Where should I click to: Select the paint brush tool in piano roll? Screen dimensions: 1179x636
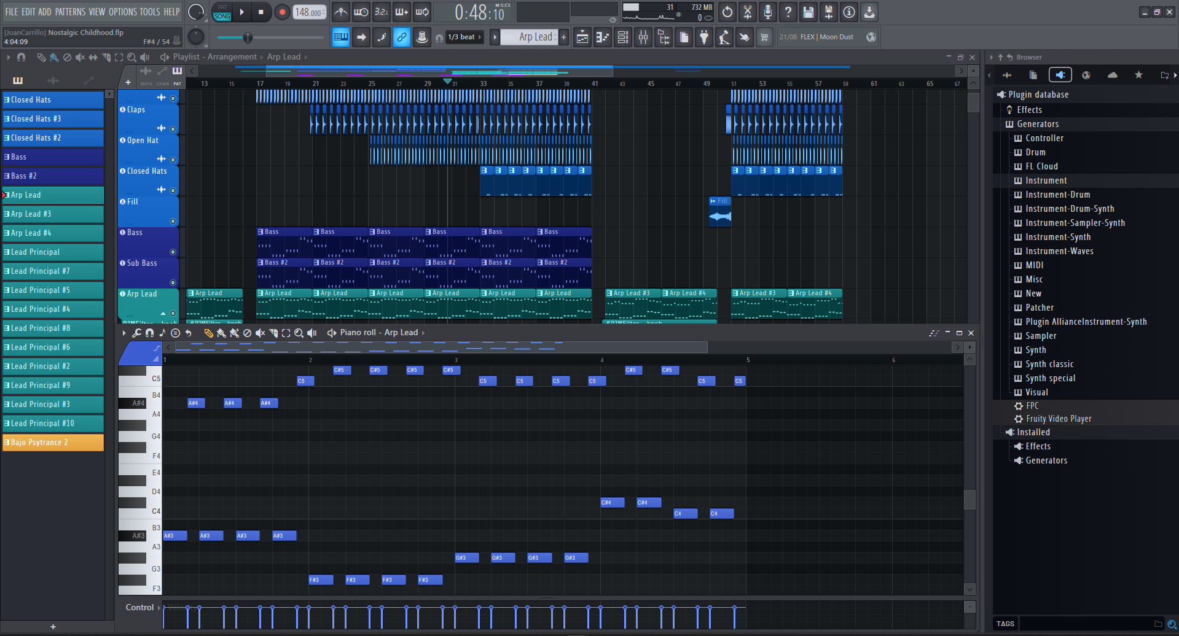pos(221,333)
